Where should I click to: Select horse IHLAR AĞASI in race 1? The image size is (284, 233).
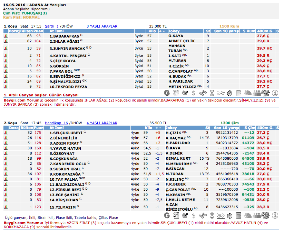(64, 41)
